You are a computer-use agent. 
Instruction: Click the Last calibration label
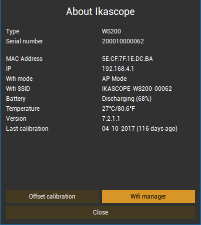(27, 129)
